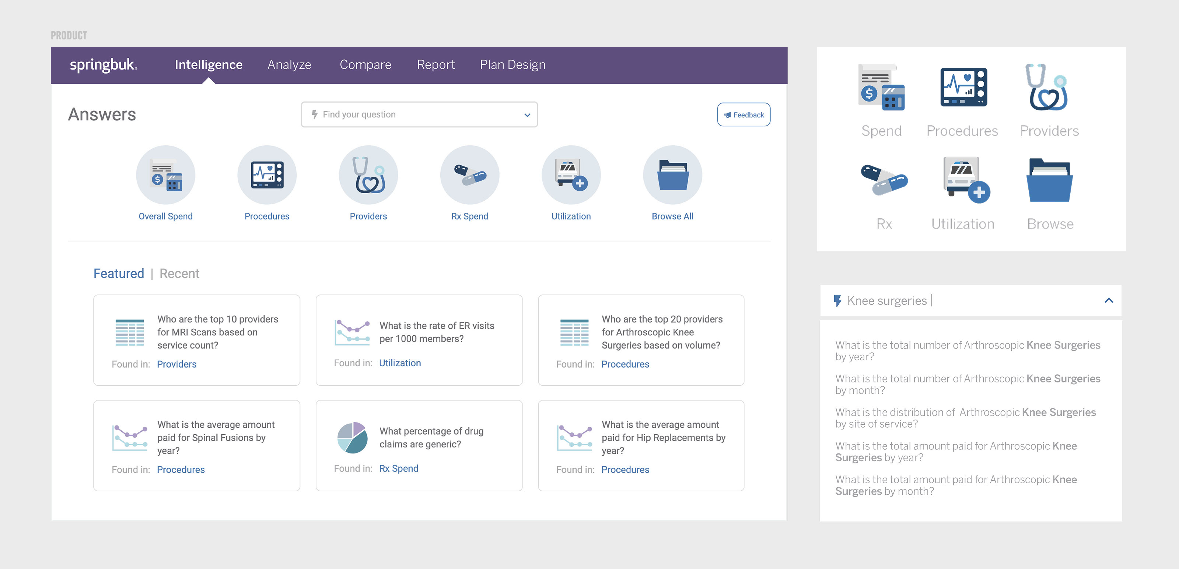Click the pie chart icon on drug claims card
The width and height of the screenshot is (1179, 569).
[x=353, y=438]
